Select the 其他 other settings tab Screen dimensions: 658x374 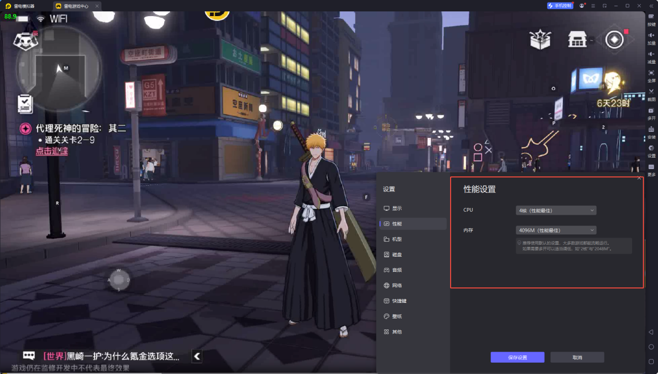click(x=413, y=331)
